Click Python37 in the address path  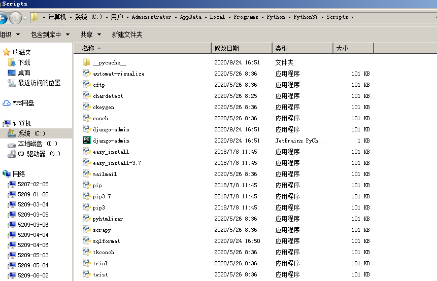coord(306,17)
